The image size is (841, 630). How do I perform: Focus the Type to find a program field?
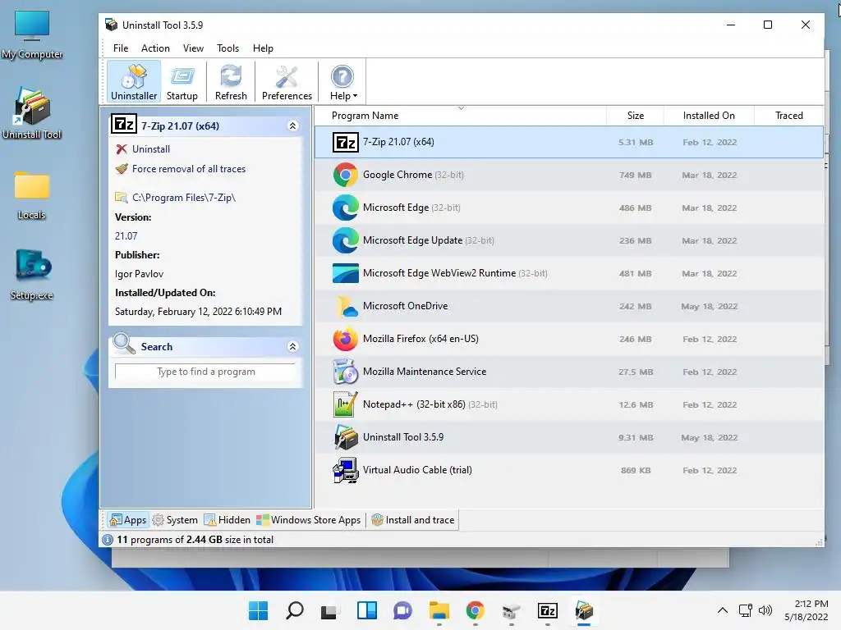[205, 372]
